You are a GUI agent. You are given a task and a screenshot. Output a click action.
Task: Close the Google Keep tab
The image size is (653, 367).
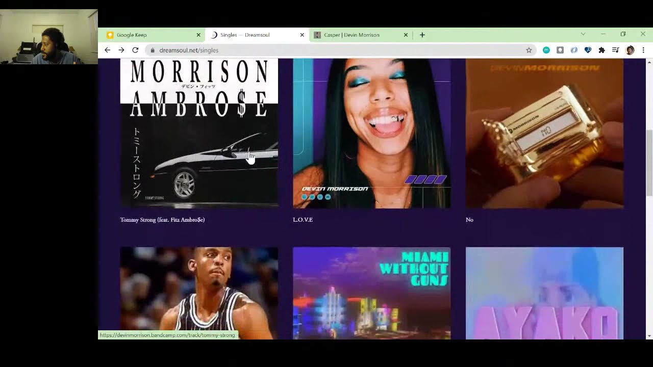198,35
